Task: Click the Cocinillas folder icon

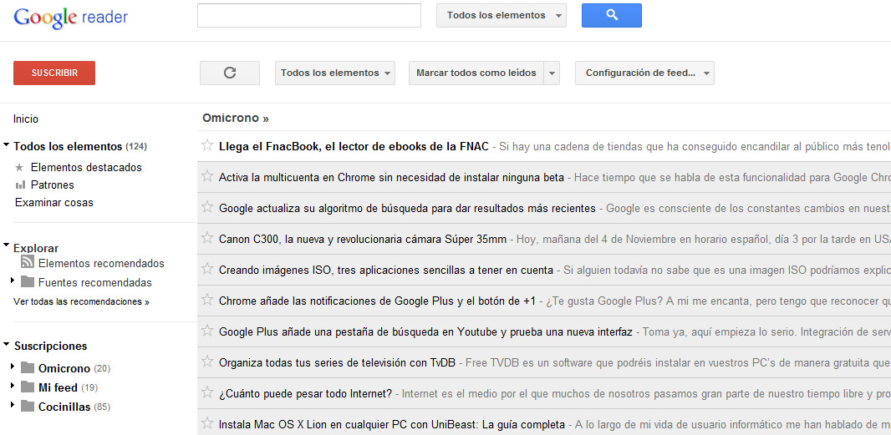Action: 28,406
